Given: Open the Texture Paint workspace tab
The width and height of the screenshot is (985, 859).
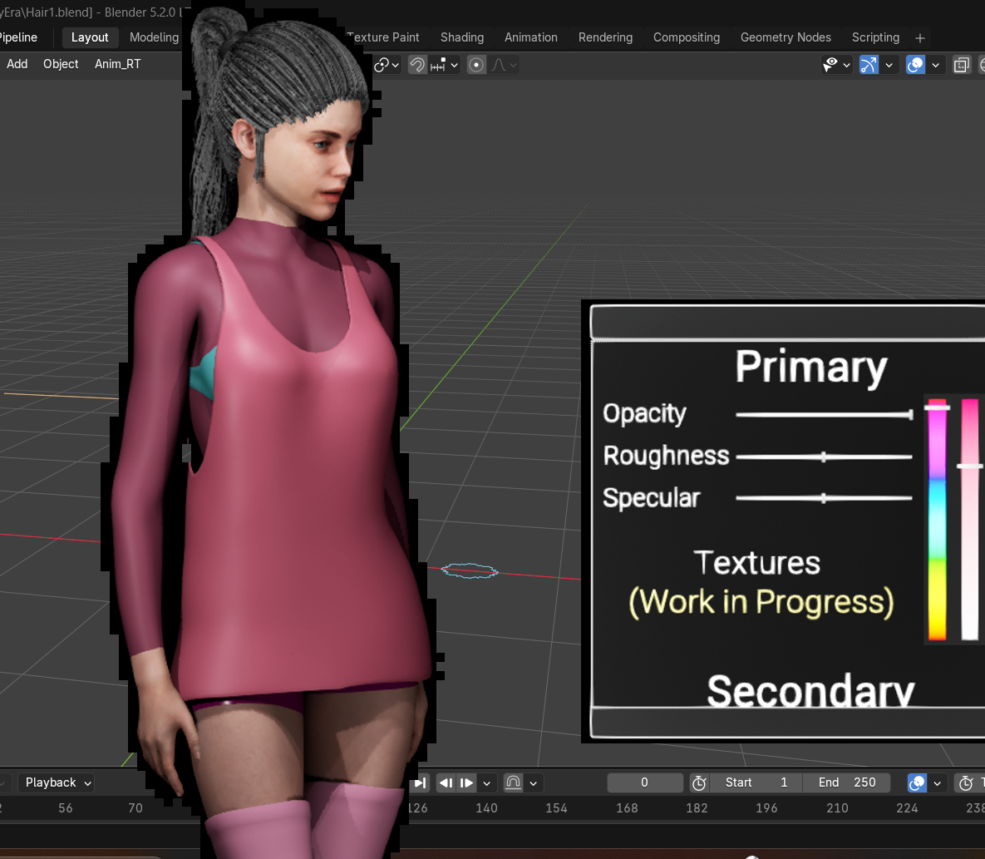Looking at the screenshot, I should tap(383, 37).
